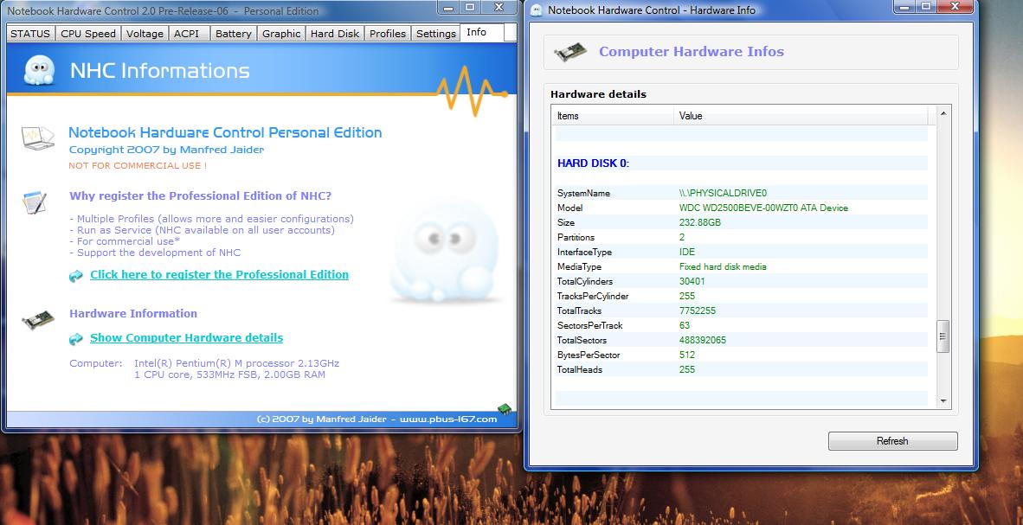Click the small green chip icon in footer
The width and height of the screenshot is (1023, 525).
click(x=504, y=409)
